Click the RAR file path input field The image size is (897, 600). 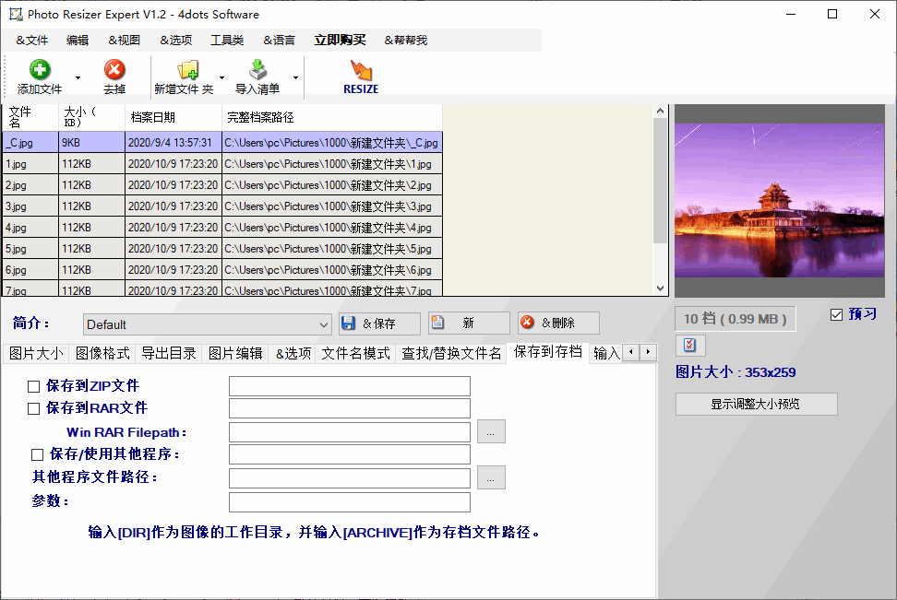[350, 408]
